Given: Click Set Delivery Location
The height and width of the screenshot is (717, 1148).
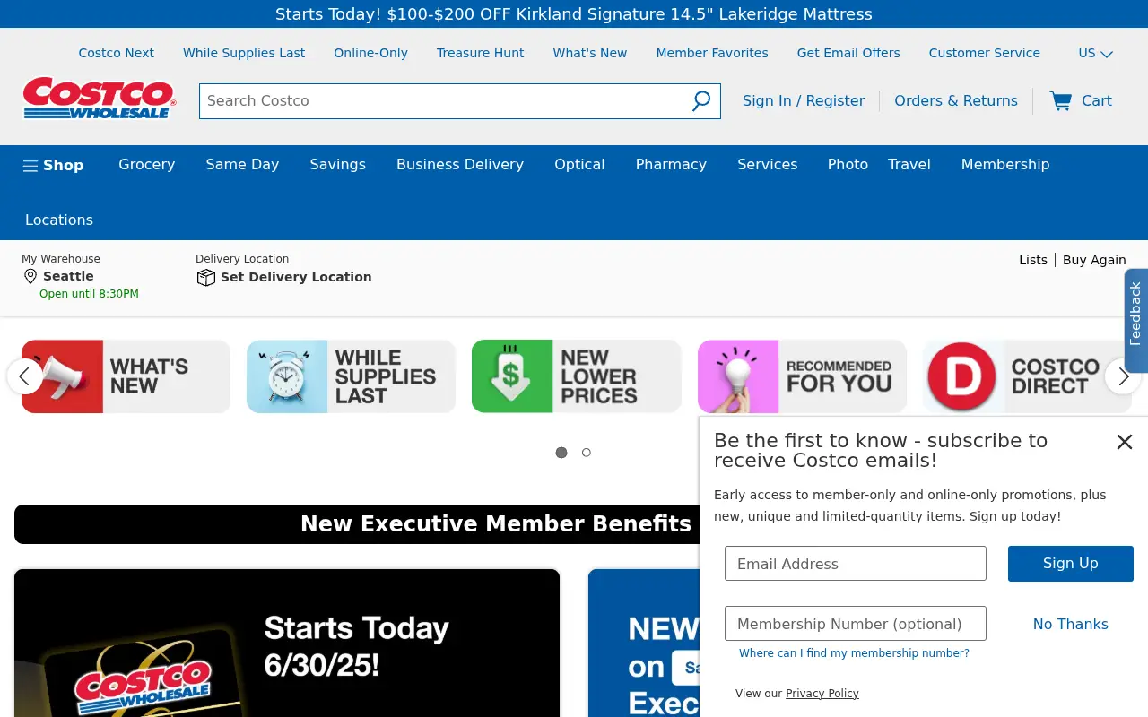Looking at the screenshot, I should [296, 277].
